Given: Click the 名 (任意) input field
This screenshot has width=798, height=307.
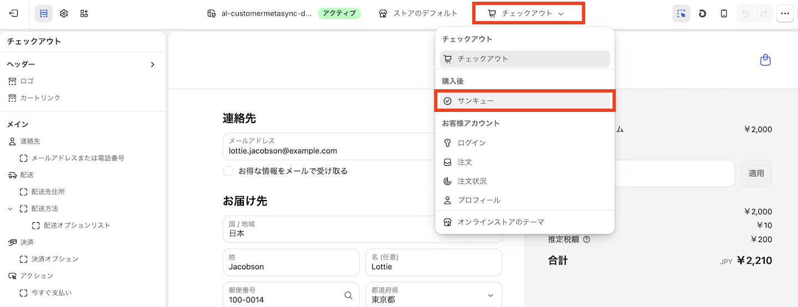Looking at the screenshot, I should (x=434, y=262).
